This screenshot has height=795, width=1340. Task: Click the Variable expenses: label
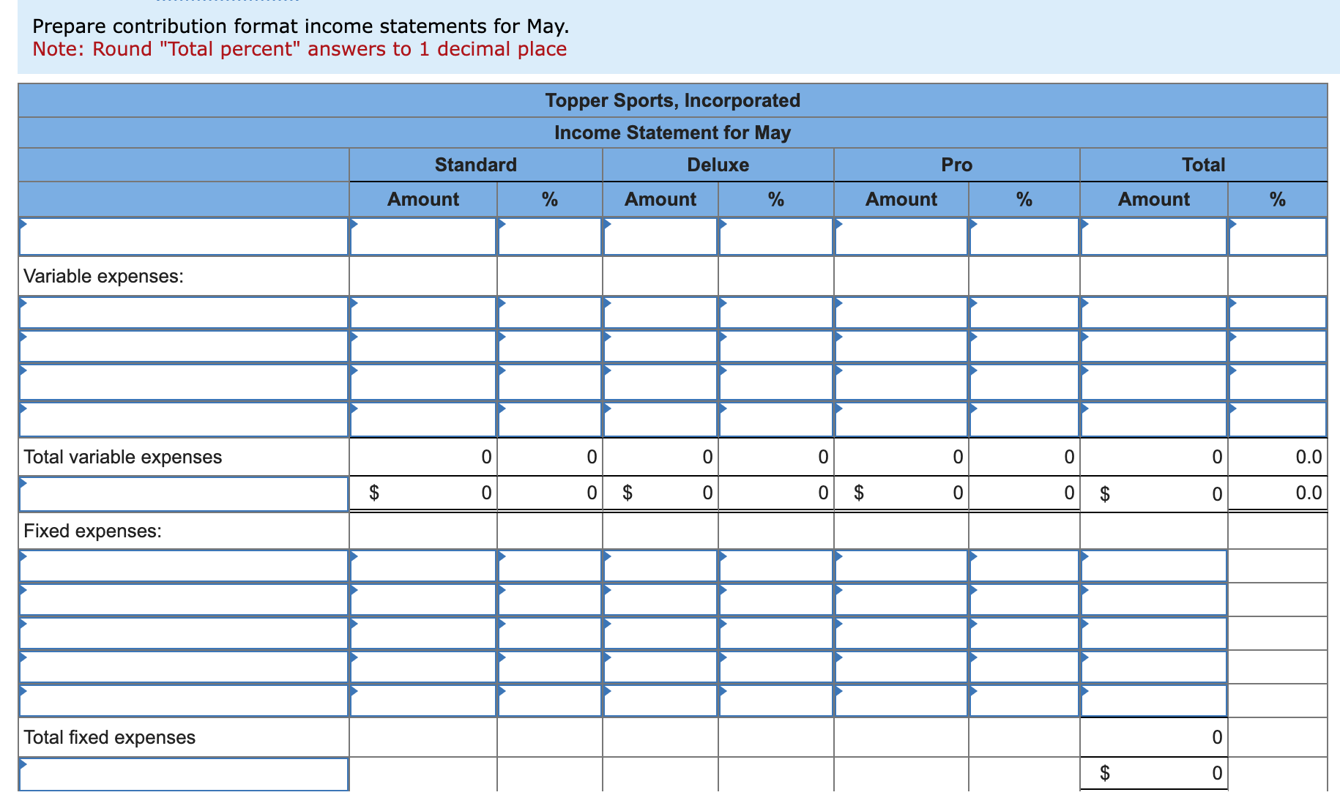104,276
